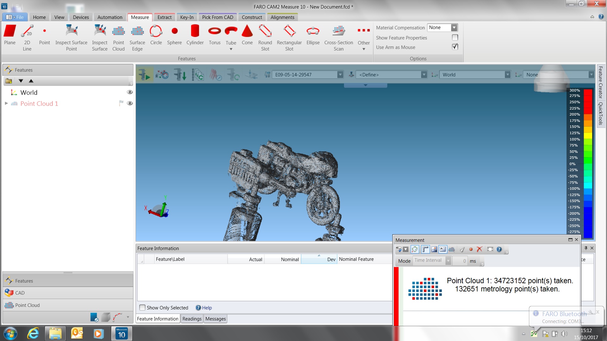Expand the Tube tool options arrow

click(x=231, y=49)
